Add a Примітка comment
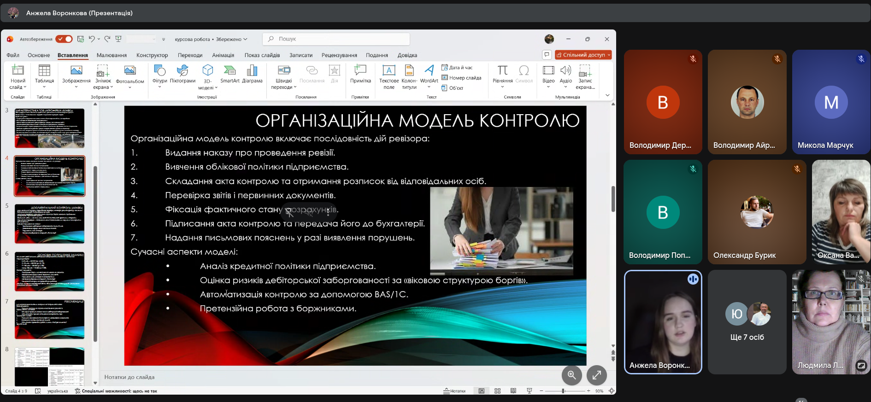This screenshot has height=402, width=871. [360, 74]
